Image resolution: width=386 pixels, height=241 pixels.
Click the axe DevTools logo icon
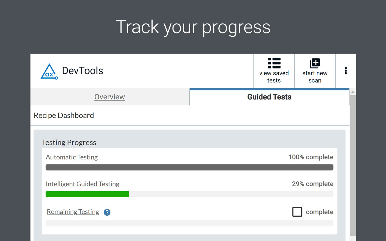click(49, 71)
